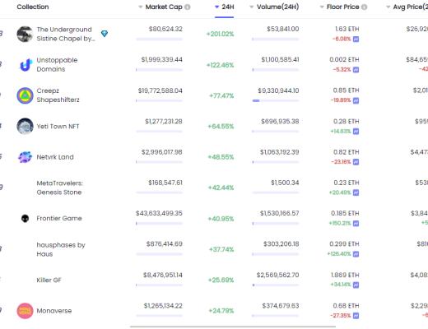Sort by Market Cap column arrow
The width and height of the screenshot is (428, 329).
click(141, 7)
